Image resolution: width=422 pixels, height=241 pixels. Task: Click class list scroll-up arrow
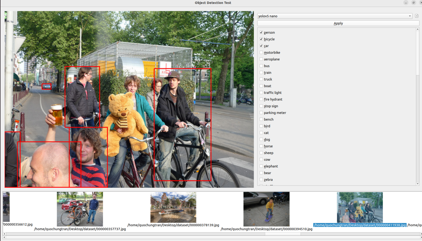tap(418, 29)
